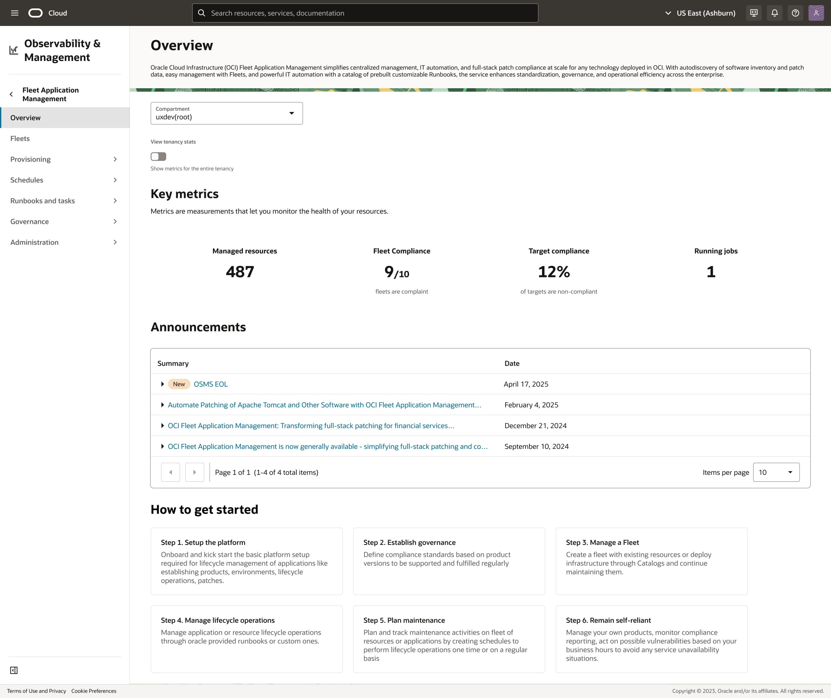Image resolution: width=831 pixels, height=698 pixels.
Task: Open the help menu
Action: [795, 13]
